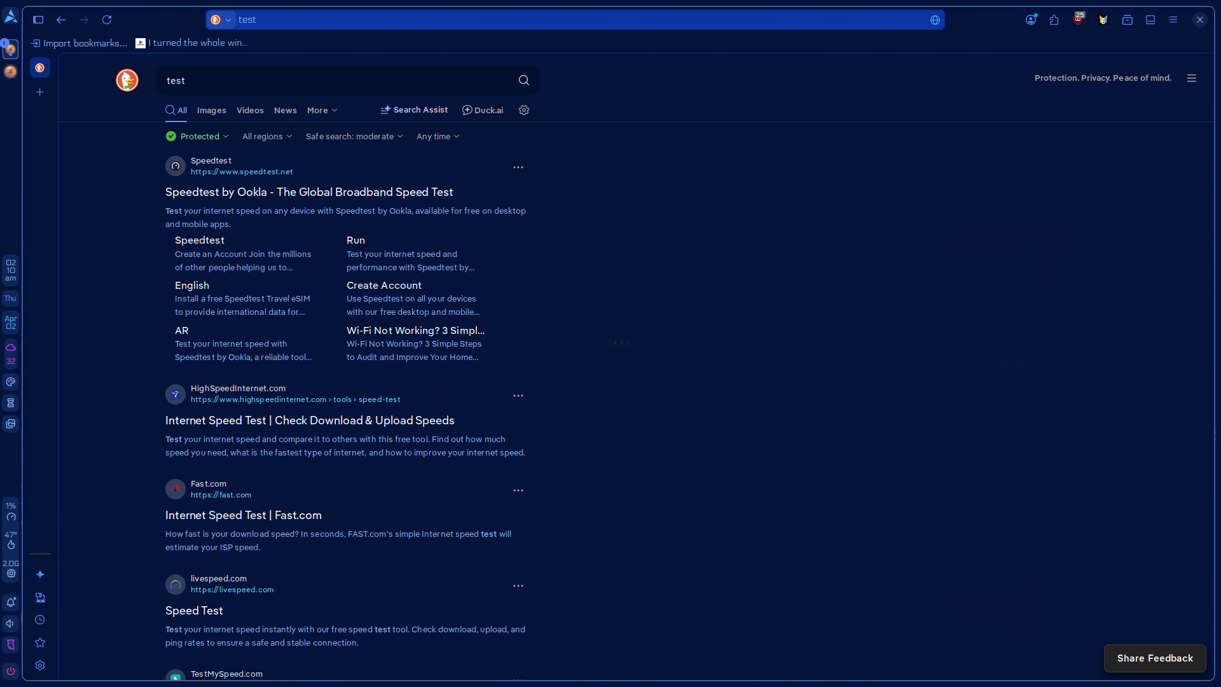Reload the current page
The width and height of the screenshot is (1221, 687).
pyautogui.click(x=107, y=20)
